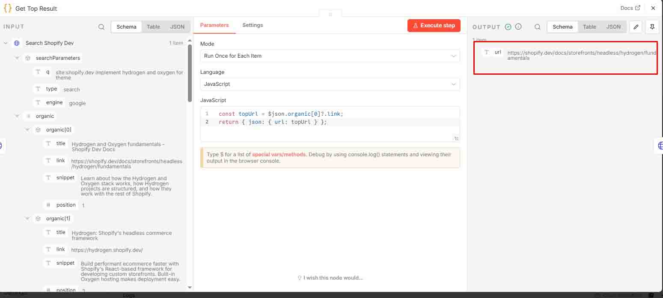Pin the output data with pin icon
The image size is (663, 298).
[x=652, y=27]
